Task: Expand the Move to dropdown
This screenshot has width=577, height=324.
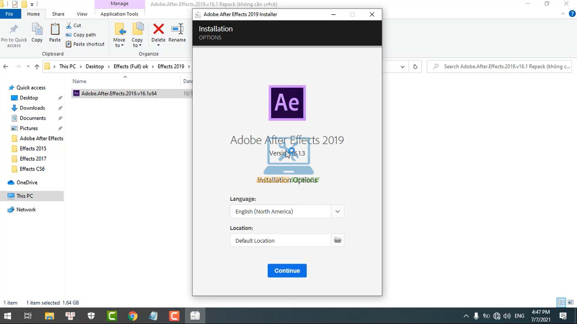Action: [x=119, y=46]
